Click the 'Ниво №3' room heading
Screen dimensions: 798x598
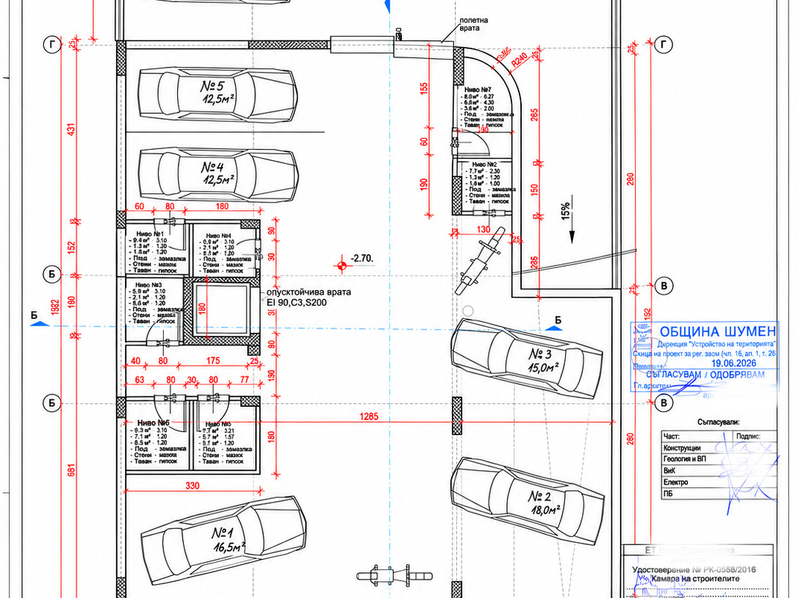pos(148,285)
